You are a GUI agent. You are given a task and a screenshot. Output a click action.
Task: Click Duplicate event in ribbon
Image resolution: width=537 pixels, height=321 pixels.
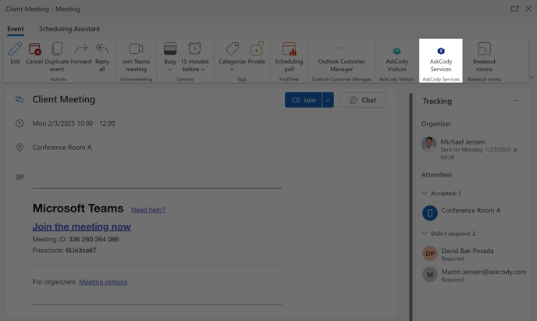click(x=57, y=56)
